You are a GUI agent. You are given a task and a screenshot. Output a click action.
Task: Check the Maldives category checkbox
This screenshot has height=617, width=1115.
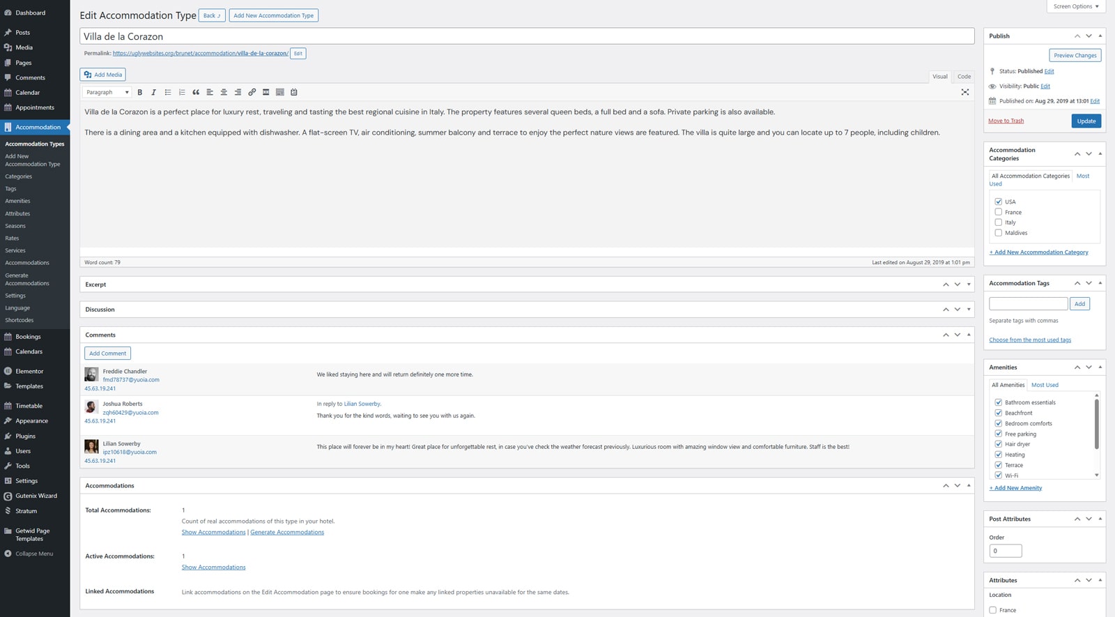pos(999,233)
